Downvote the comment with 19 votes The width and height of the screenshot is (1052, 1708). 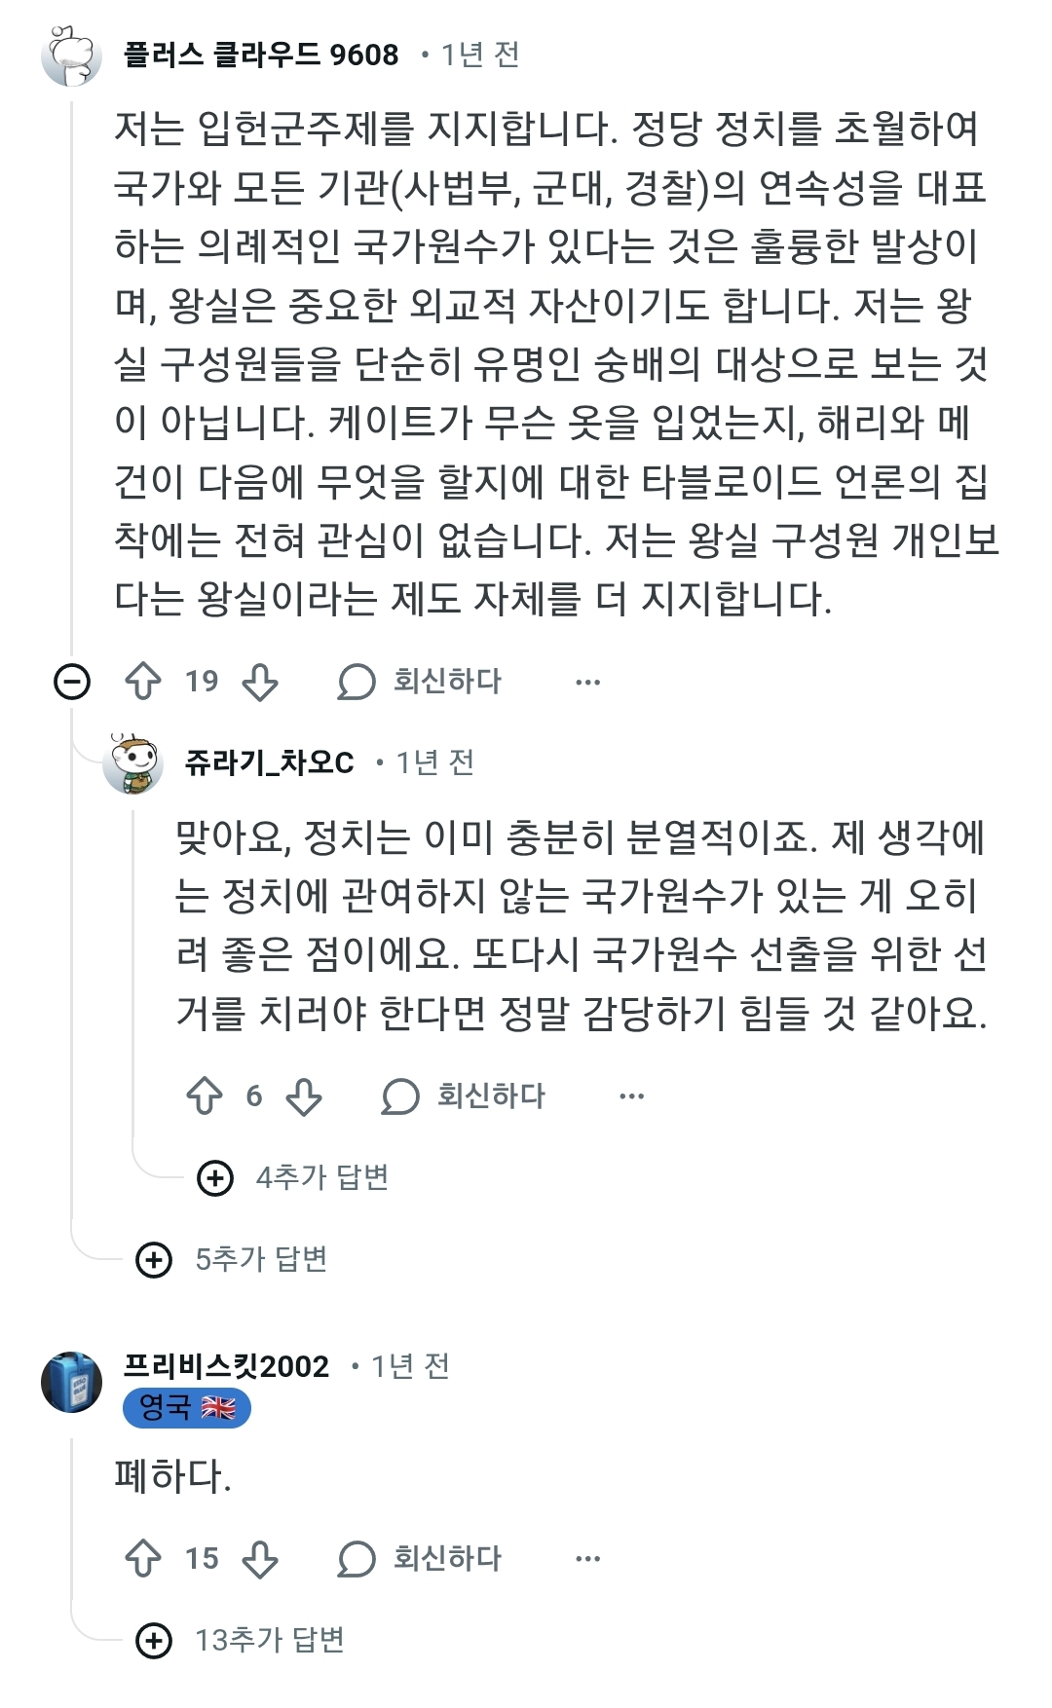(x=260, y=682)
